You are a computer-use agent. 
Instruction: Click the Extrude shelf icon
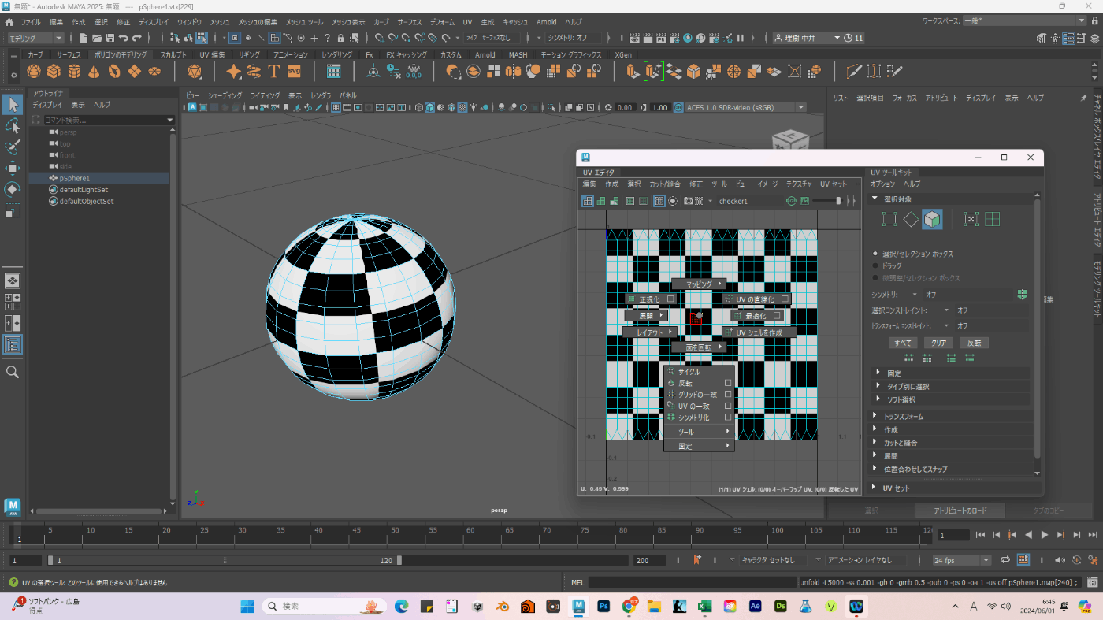(633, 72)
